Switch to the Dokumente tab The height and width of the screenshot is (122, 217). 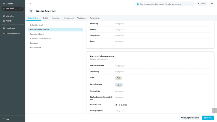56,18
